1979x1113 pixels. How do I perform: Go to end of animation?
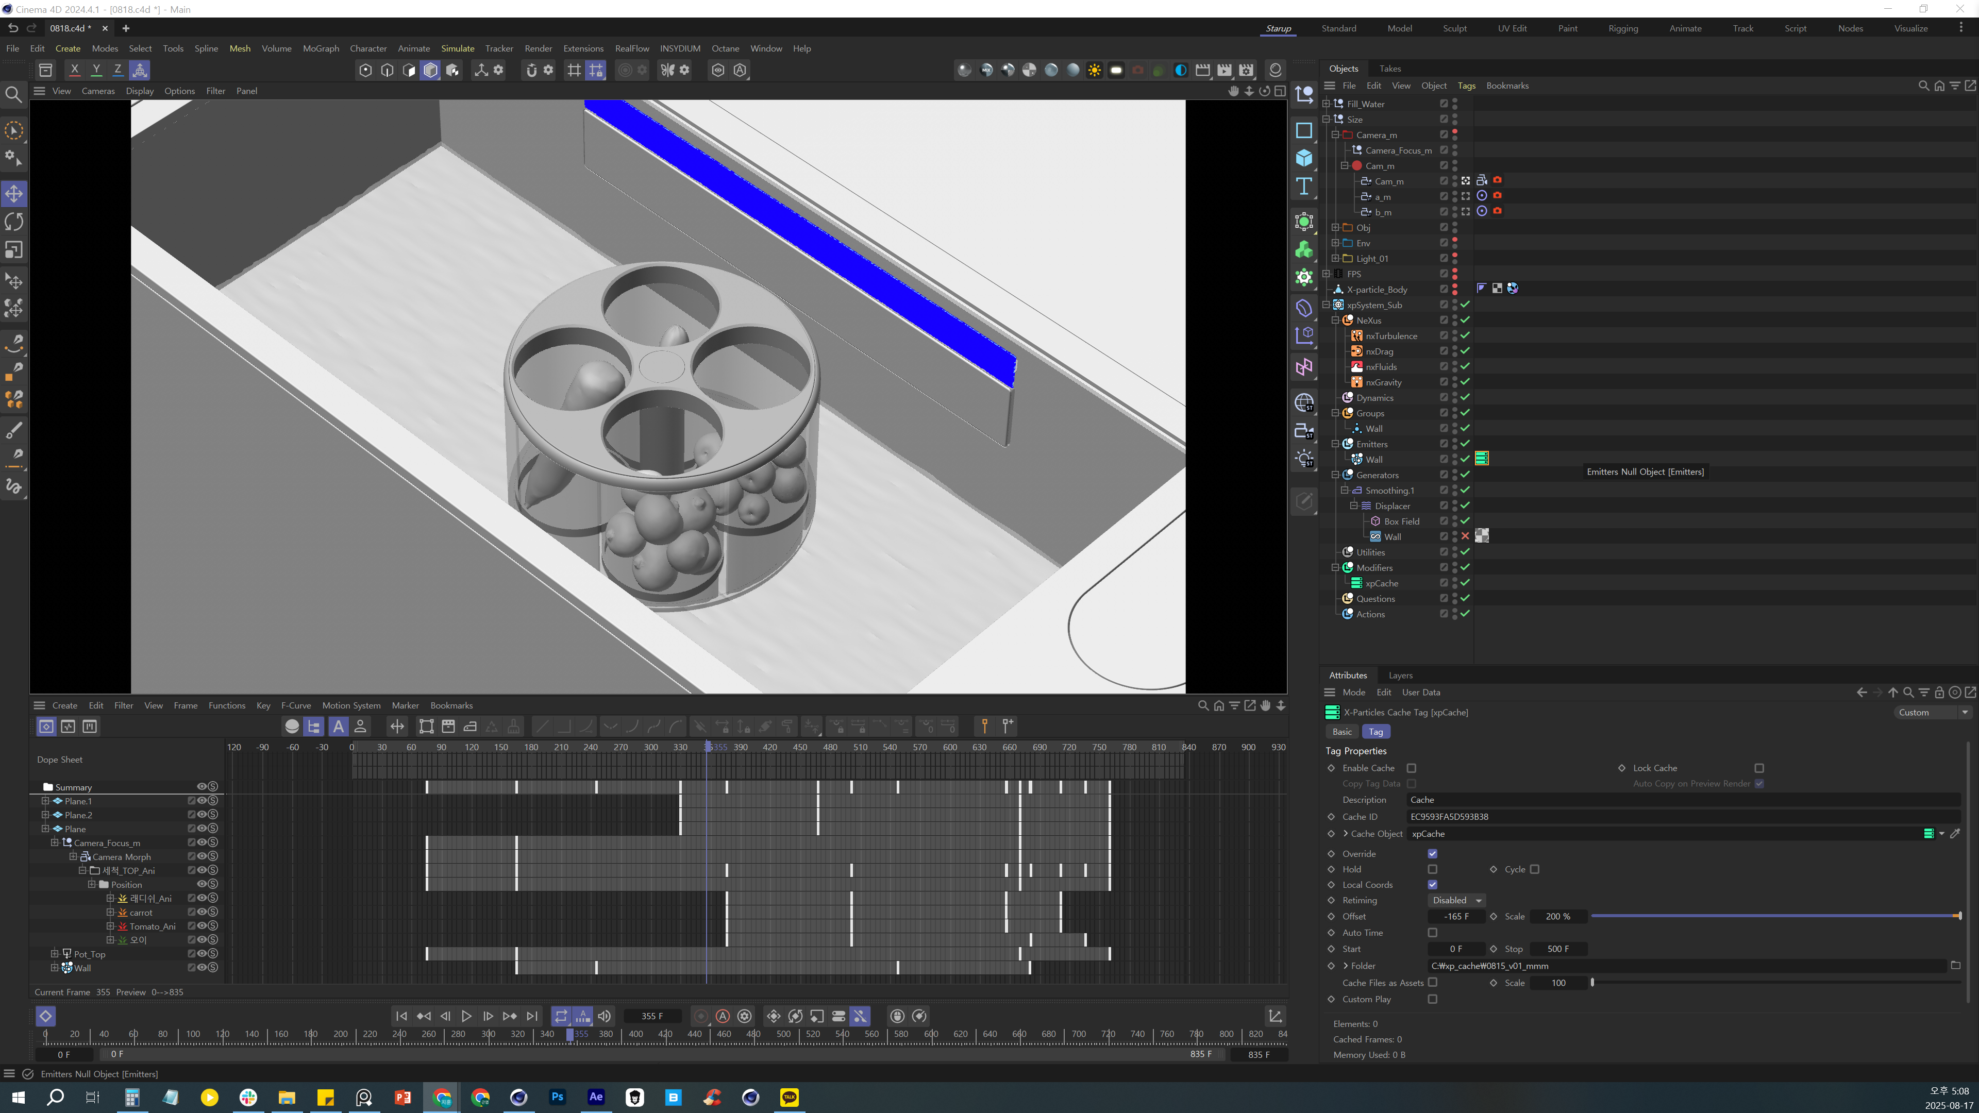[532, 1016]
